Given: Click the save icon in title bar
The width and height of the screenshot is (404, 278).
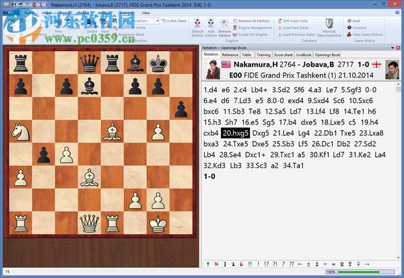Looking at the screenshot, I should [14, 5].
